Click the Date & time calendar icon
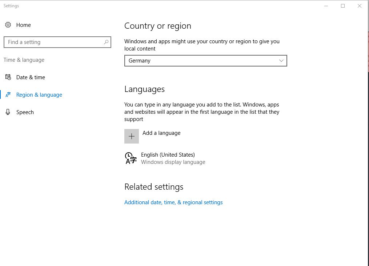Viewport: 369px width, 266px height. pos(8,77)
